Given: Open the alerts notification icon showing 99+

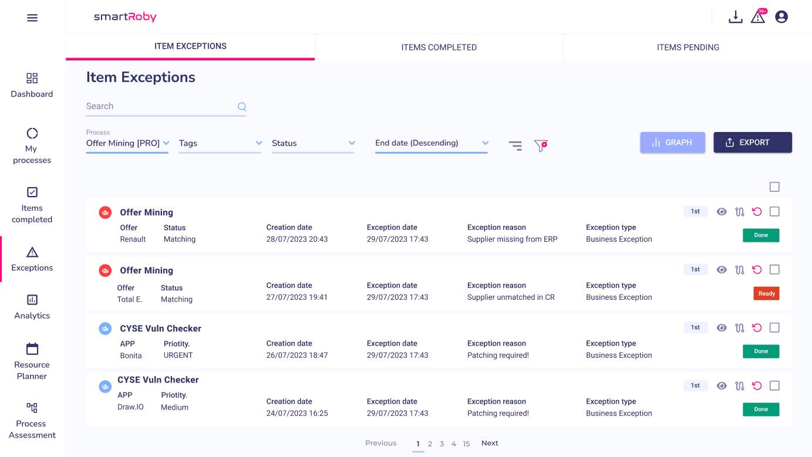Looking at the screenshot, I should [x=757, y=16].
